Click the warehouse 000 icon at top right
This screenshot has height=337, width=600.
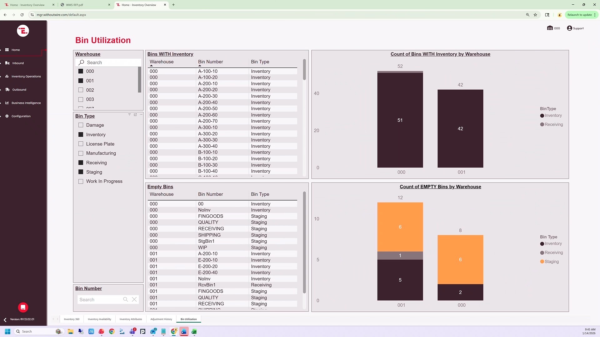550,28
